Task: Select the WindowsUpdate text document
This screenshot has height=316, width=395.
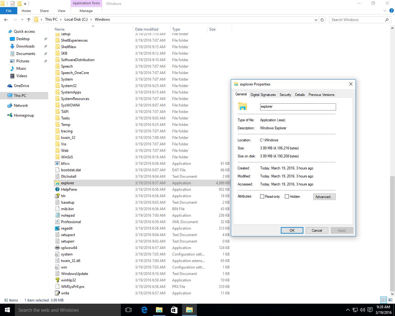Action: click(x=142, y=274)
